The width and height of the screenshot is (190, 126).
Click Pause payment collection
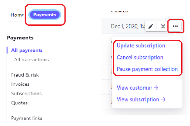147,69
